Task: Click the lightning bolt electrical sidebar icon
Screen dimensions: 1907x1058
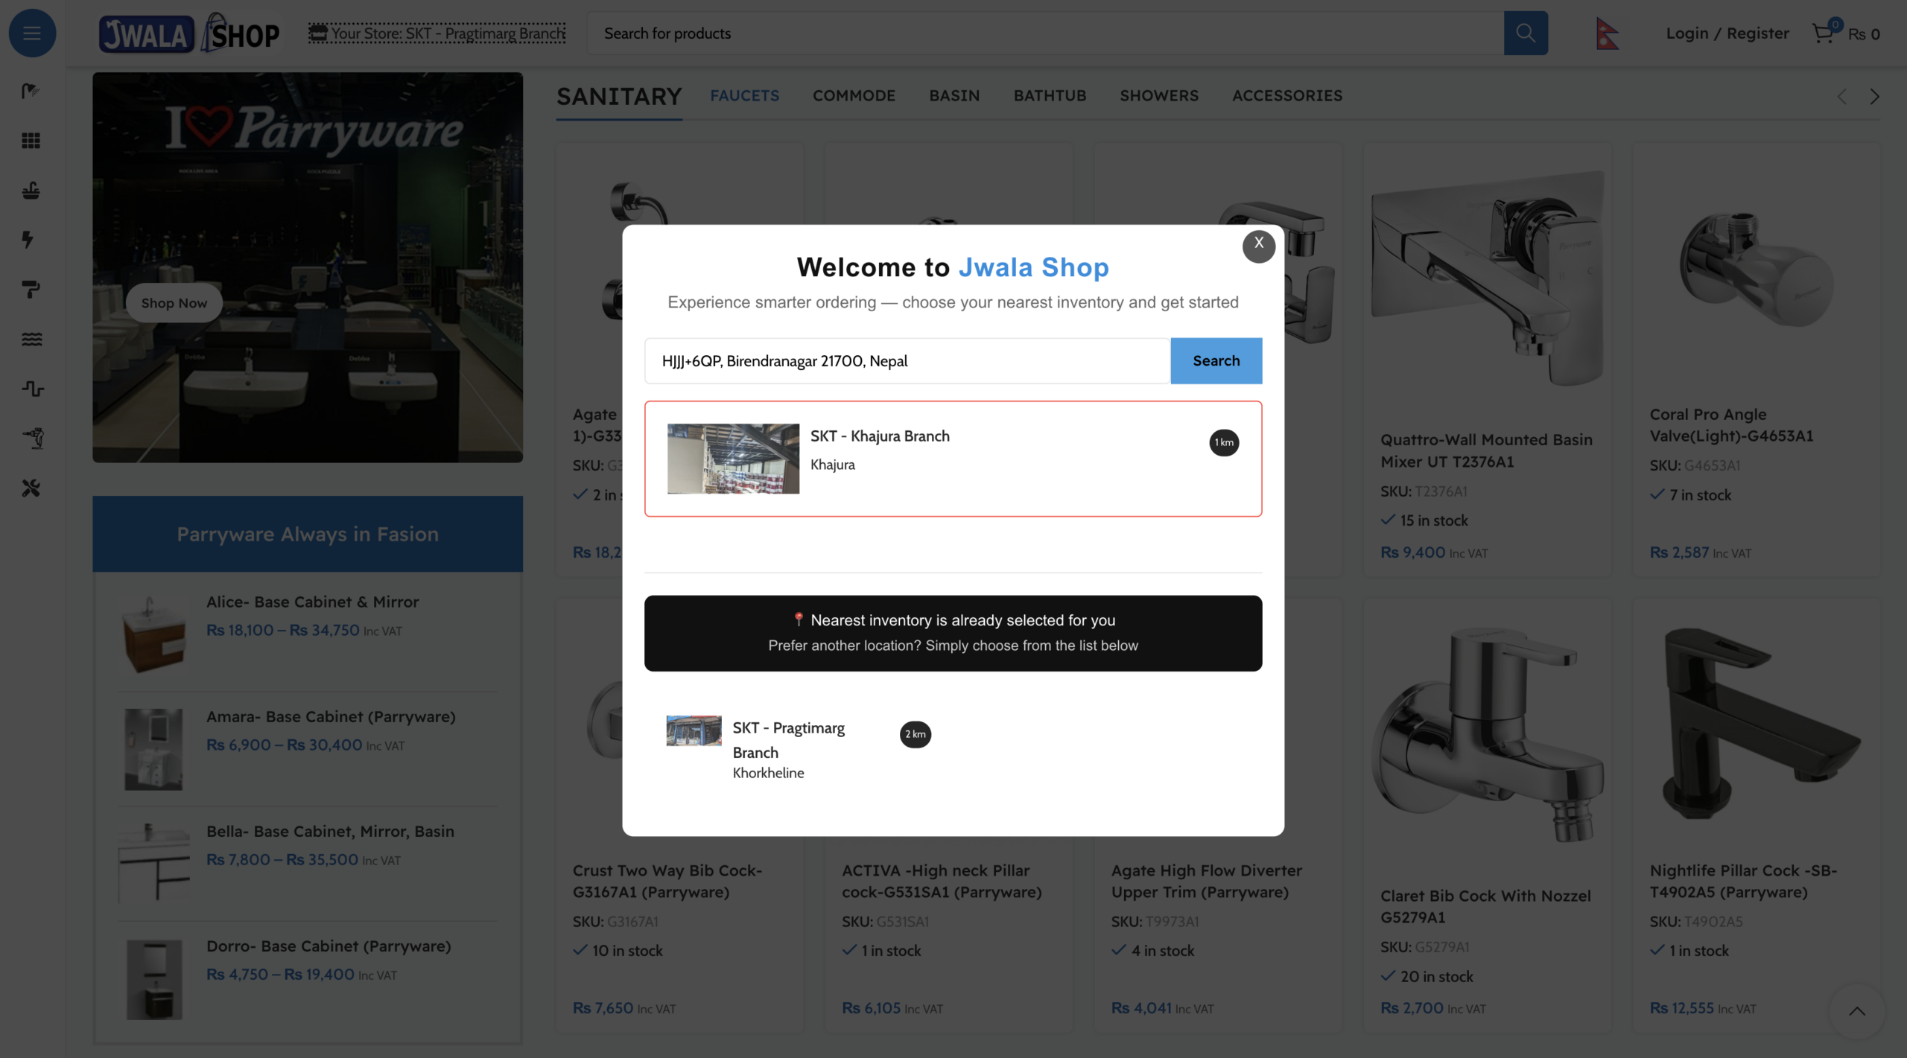Action: [x=28, y=239]
